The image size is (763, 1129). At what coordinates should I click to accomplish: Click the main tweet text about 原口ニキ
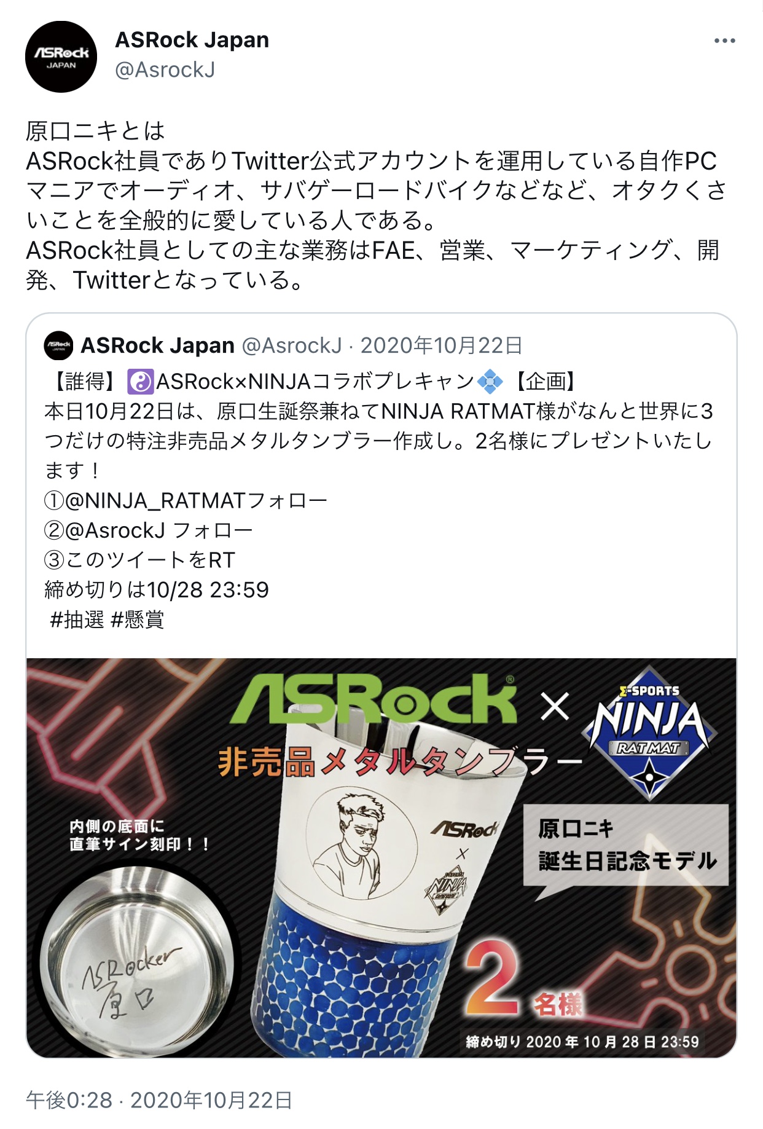376,205
